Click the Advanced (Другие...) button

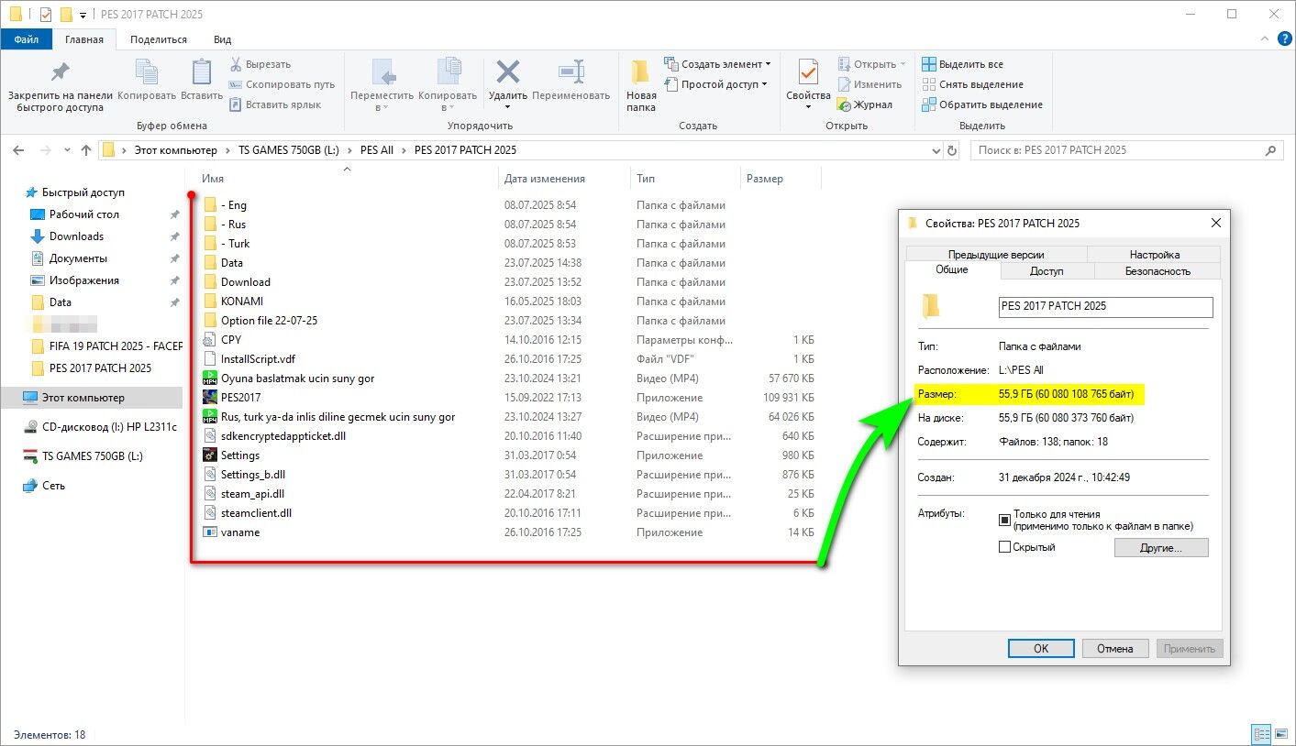(x=1161, y=547)
